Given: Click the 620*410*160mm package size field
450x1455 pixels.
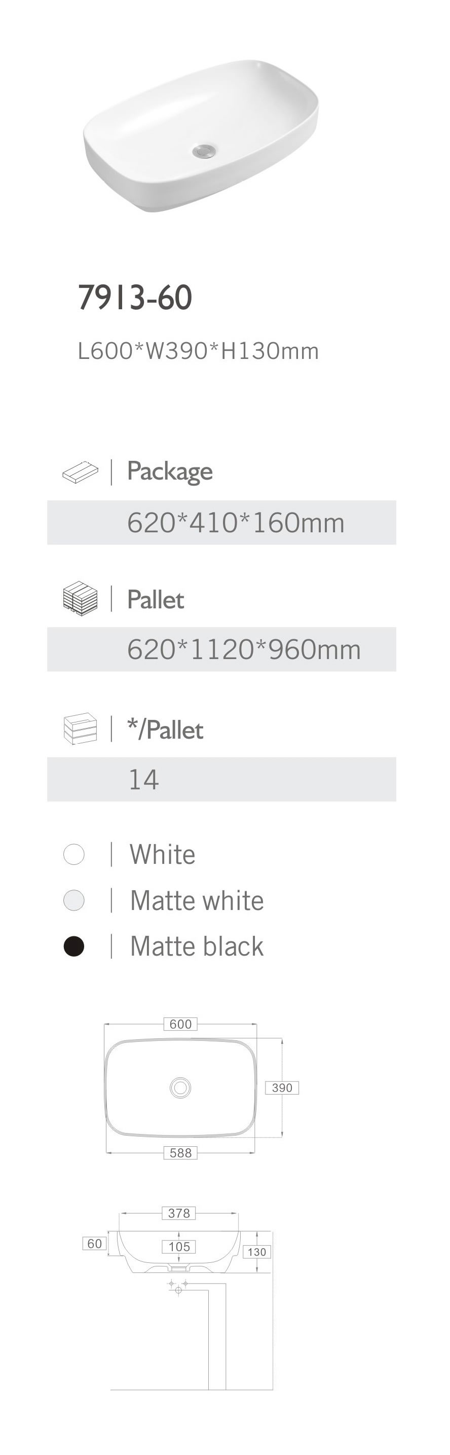Looking at the screenshot, I should pyautogui.click(x=236, y=523).
